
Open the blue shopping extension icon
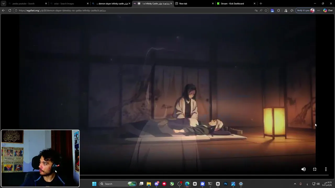tap(272, 10)
